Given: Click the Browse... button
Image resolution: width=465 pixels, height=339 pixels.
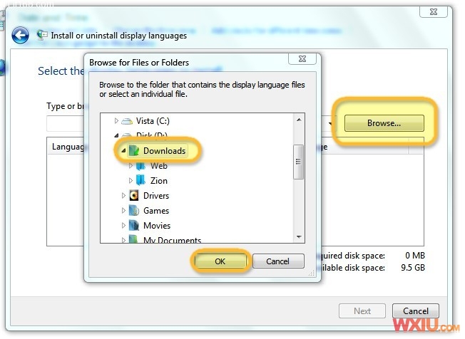Looking at the screenshot, I should [x=384, y=123].
